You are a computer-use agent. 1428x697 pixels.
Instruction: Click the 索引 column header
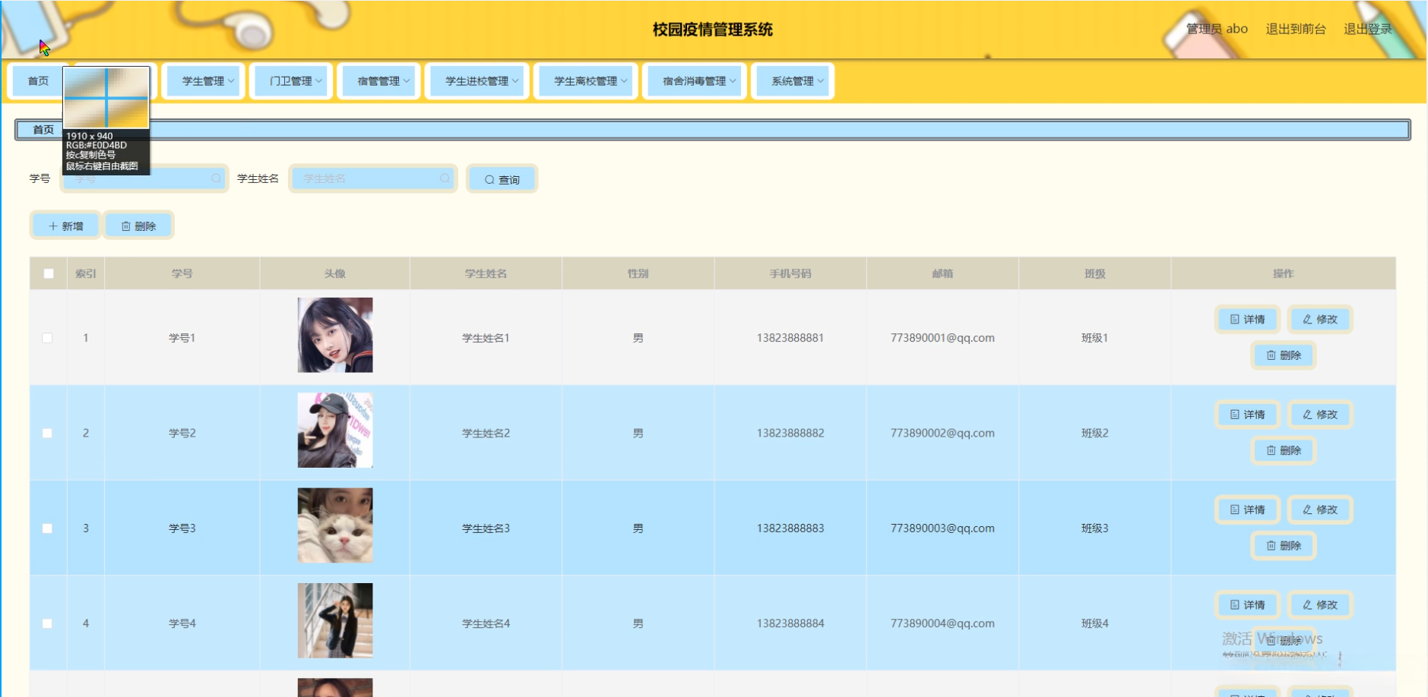click(86, 273)
